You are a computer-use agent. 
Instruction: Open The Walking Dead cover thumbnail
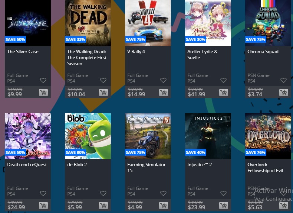(x=88, y=23)
